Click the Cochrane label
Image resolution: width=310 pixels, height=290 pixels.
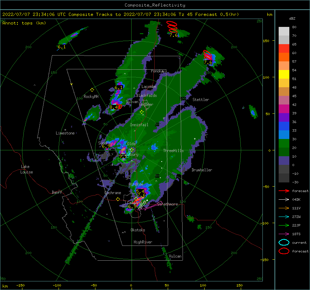pos(113,193)
